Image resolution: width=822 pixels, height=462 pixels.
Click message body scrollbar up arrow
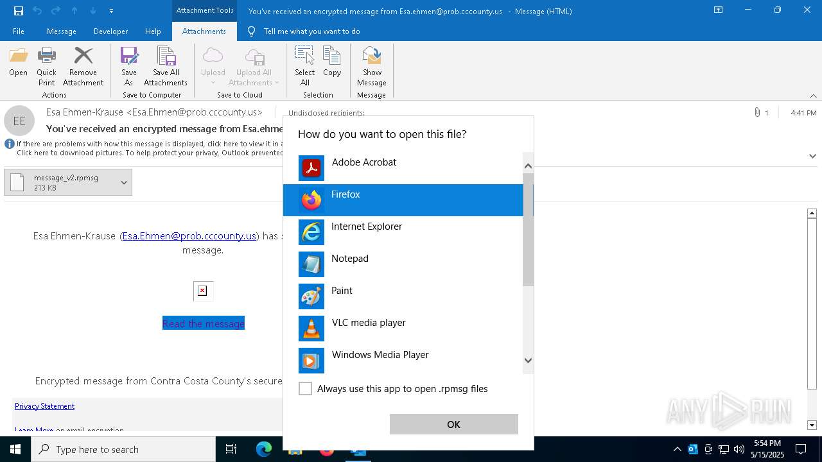(x=812, y=213)
